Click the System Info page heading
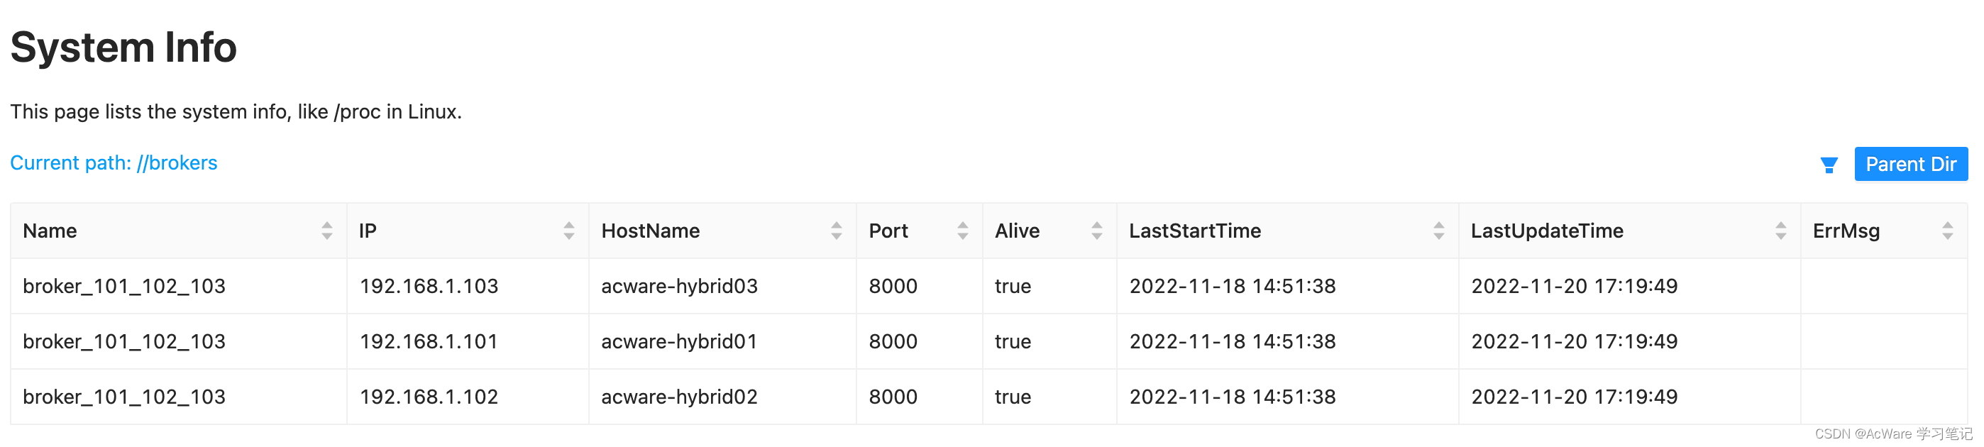The image size is (1984, 447). (x=123, y=47)
